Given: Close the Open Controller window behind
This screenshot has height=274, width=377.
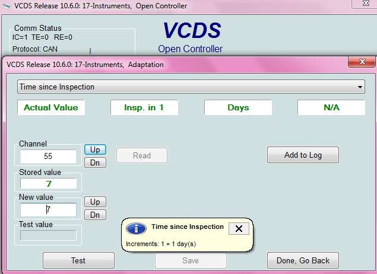Looking at the screenshot, I should 366,4.
